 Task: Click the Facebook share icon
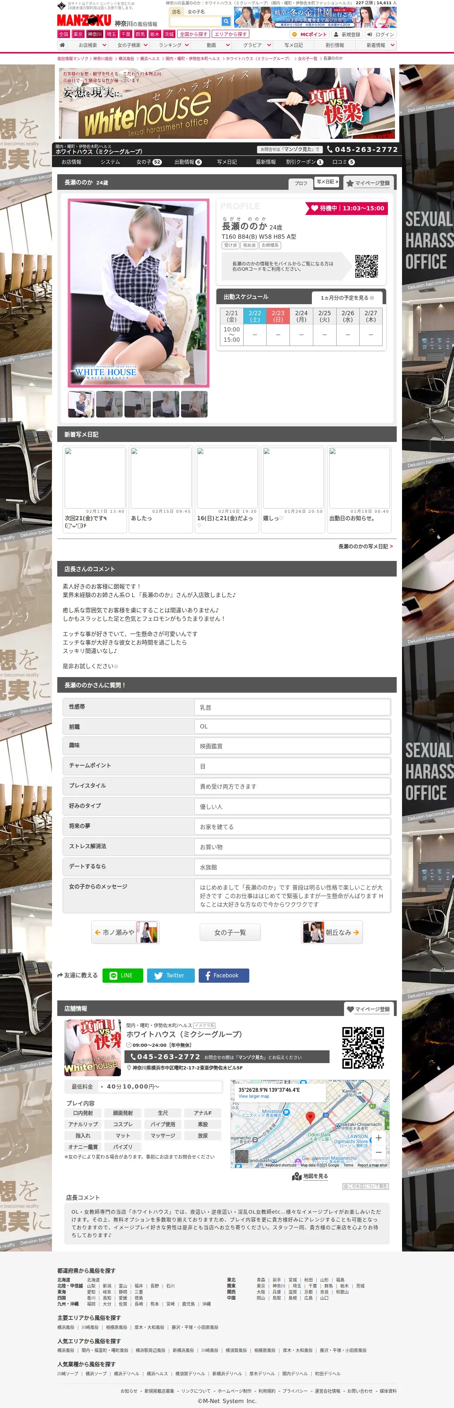(x=208, y=975)
